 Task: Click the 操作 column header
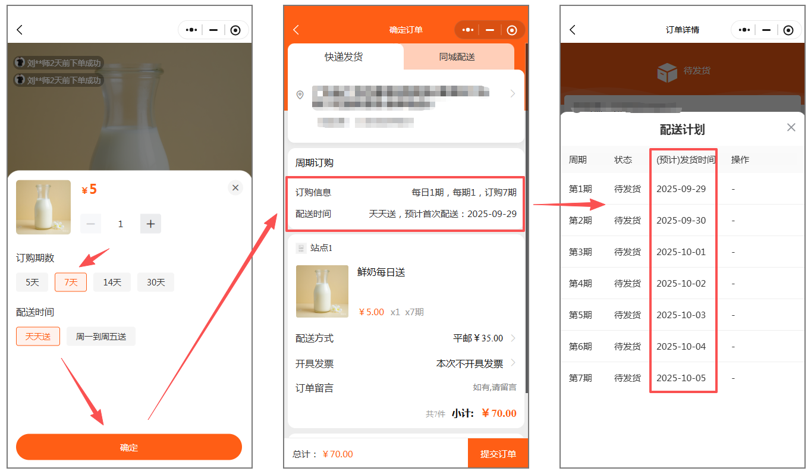[740, 160]
